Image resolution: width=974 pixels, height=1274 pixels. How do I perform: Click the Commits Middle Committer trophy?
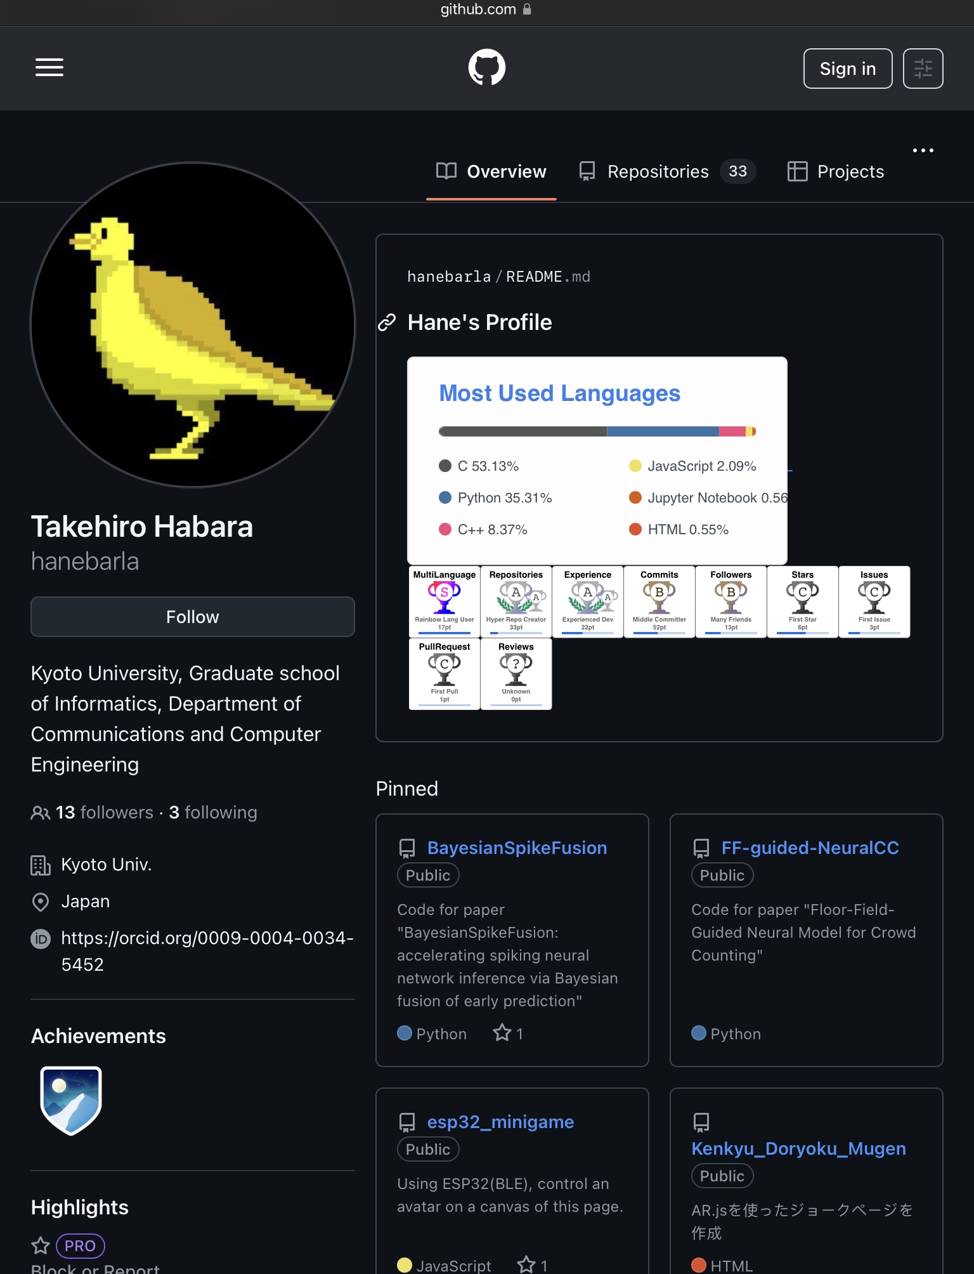[x=659, y=601]
